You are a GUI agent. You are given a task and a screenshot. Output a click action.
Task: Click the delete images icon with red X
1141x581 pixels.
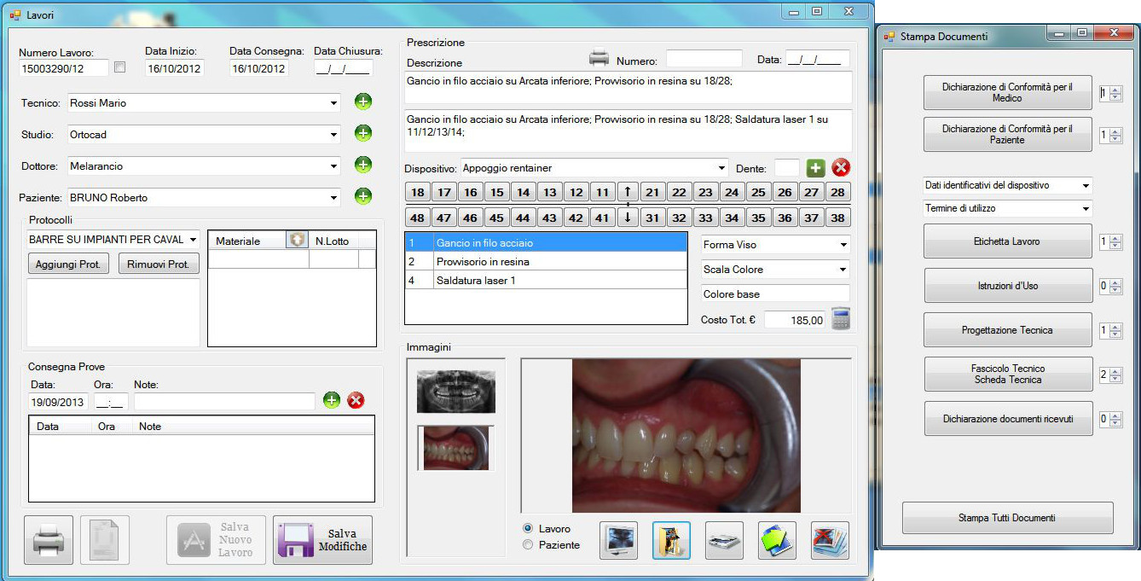830,541
